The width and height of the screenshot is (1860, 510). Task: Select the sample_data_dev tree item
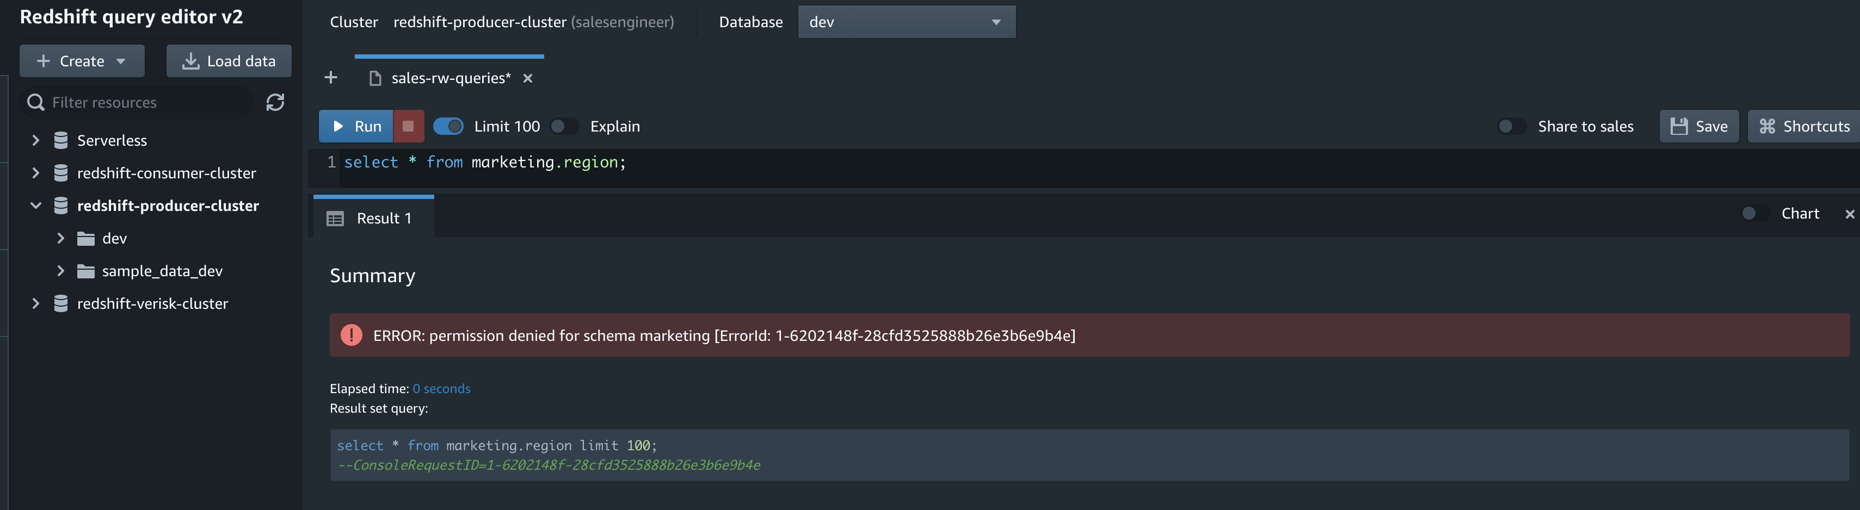[163, 271]
